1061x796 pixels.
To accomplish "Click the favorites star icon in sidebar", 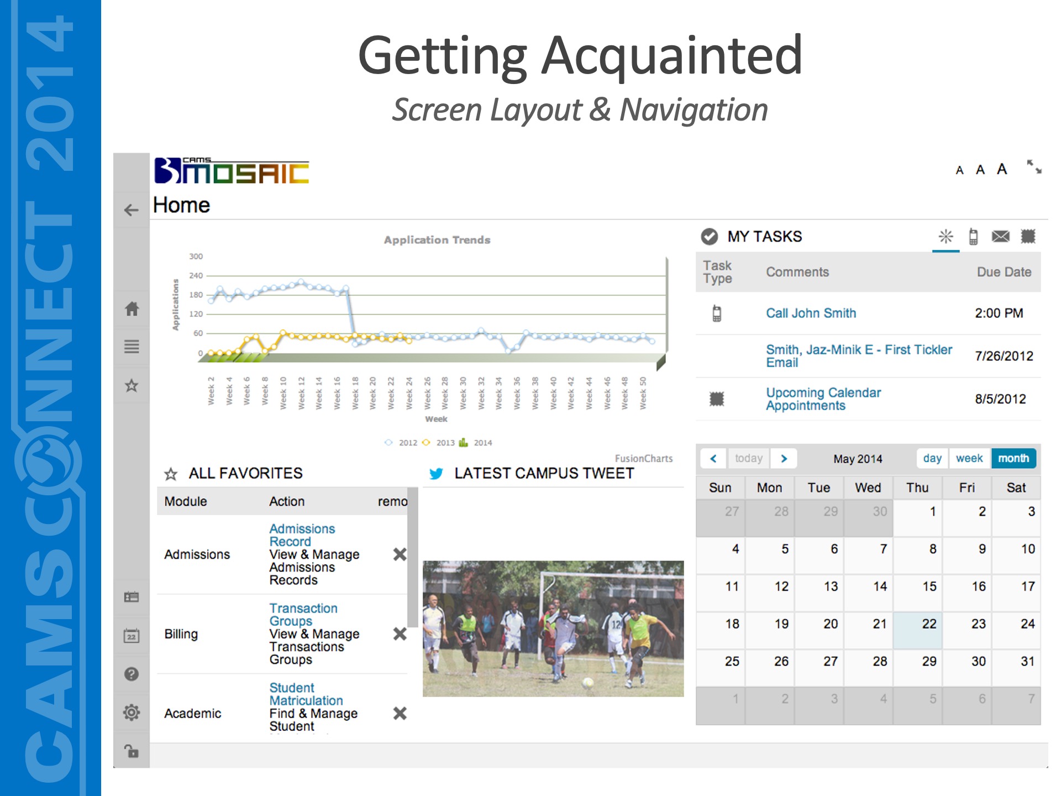I will [132, 385].
